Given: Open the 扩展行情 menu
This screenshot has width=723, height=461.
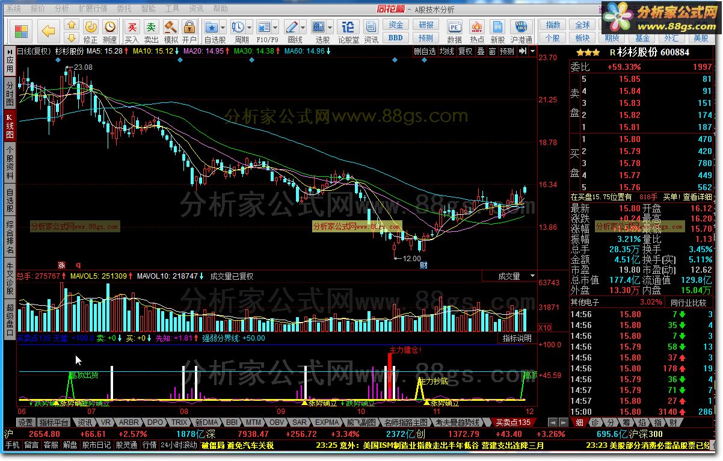Looking at the screenshot, I should [x=93, y=9].
